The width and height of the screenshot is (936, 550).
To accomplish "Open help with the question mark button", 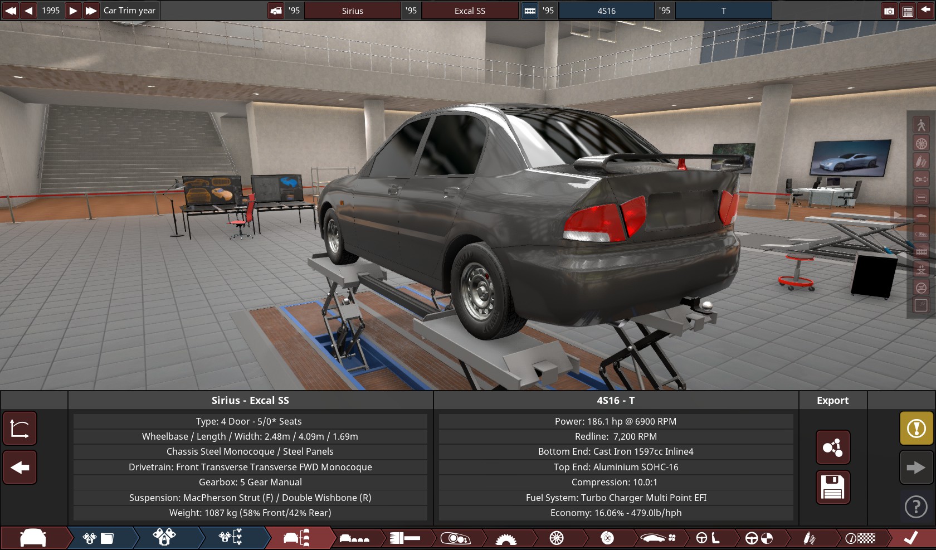I will click(916, 507).
